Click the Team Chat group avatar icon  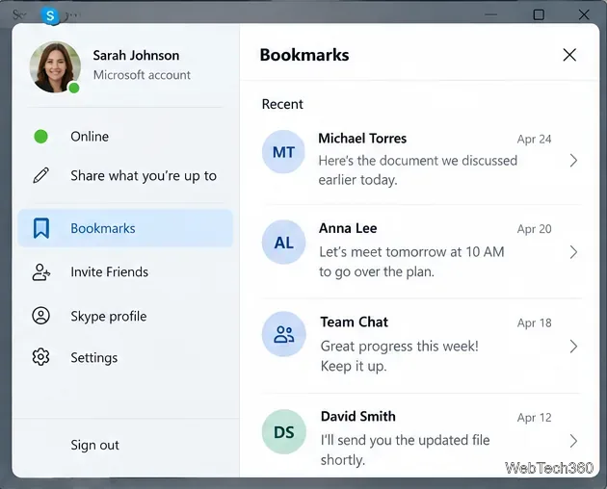pos(284,334)
